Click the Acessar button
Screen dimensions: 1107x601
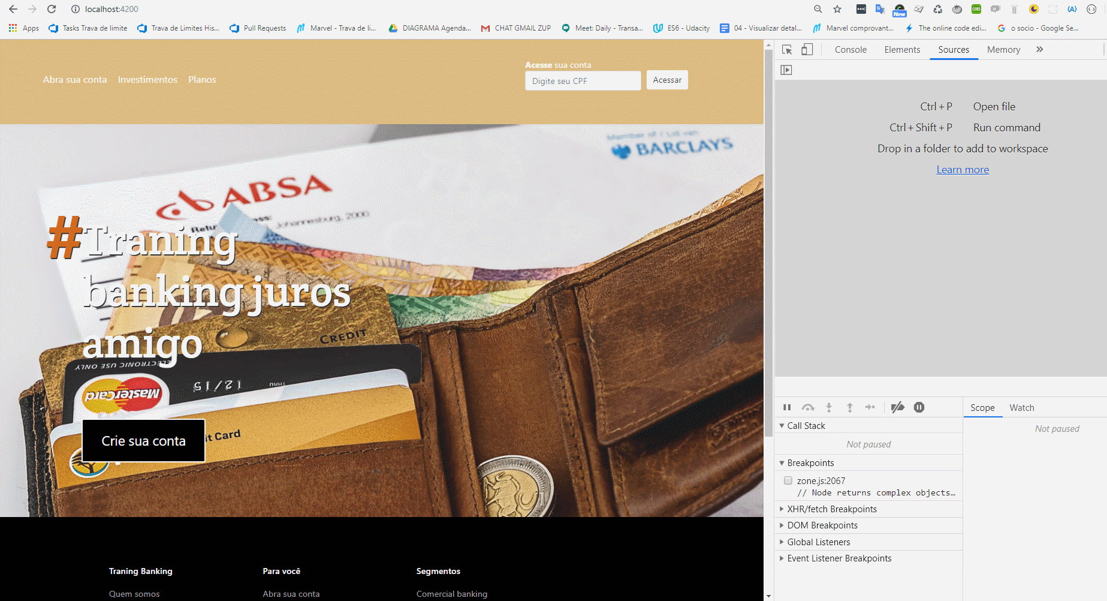point(667,80)
